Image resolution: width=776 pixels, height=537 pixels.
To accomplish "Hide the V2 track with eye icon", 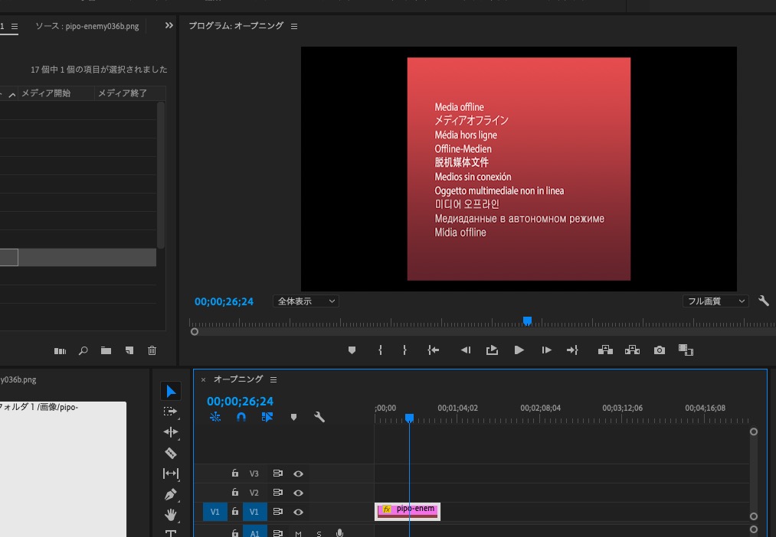I will point(299,493).
